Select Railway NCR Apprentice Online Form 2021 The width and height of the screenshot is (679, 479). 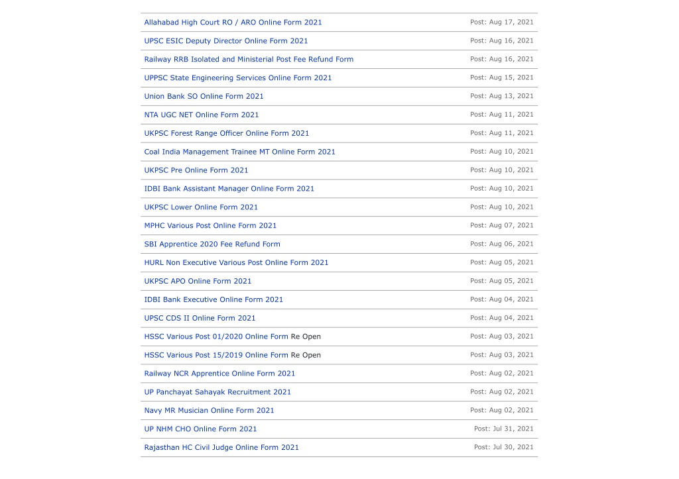219,374
